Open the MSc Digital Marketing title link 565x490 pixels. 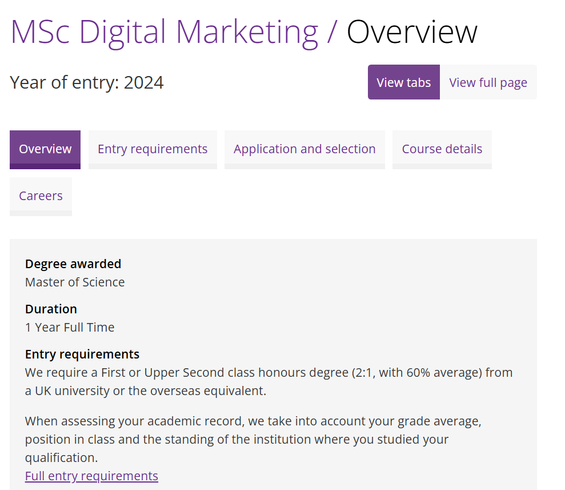[164, 32]
